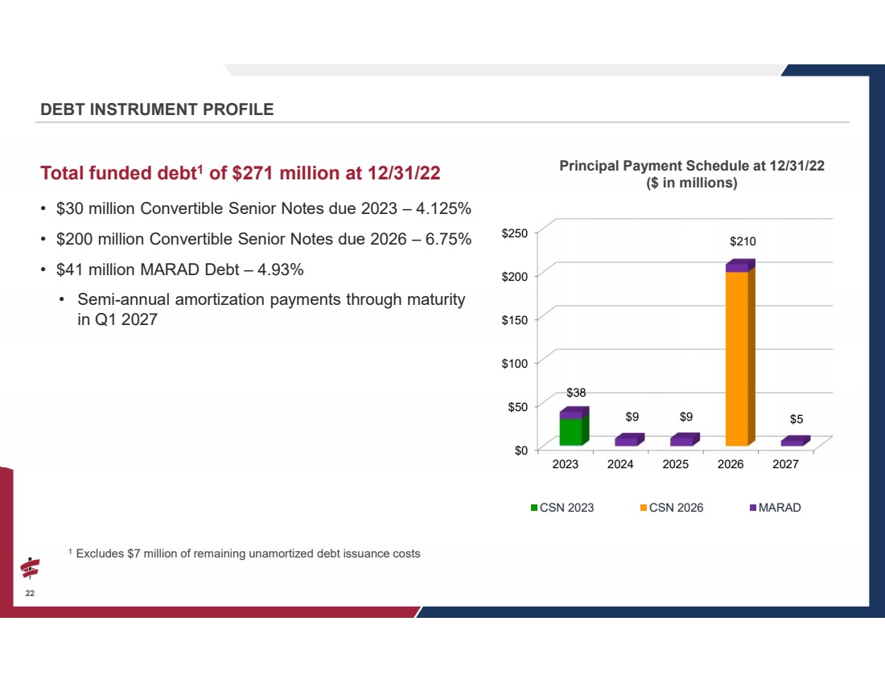This screenshot has height=683, width=885.
Task: Click the $5 data label above 2027 bar
Action: pos(796,419)
